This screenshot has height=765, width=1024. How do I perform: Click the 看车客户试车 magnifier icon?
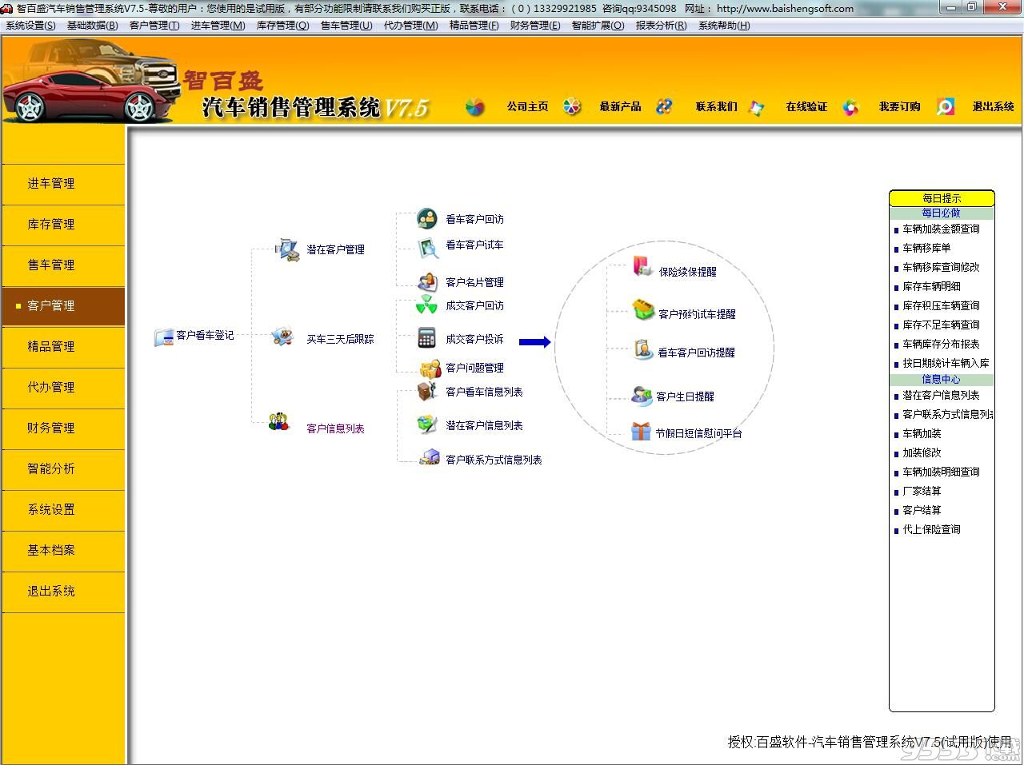pyautogui.click(x=428, y=248)
